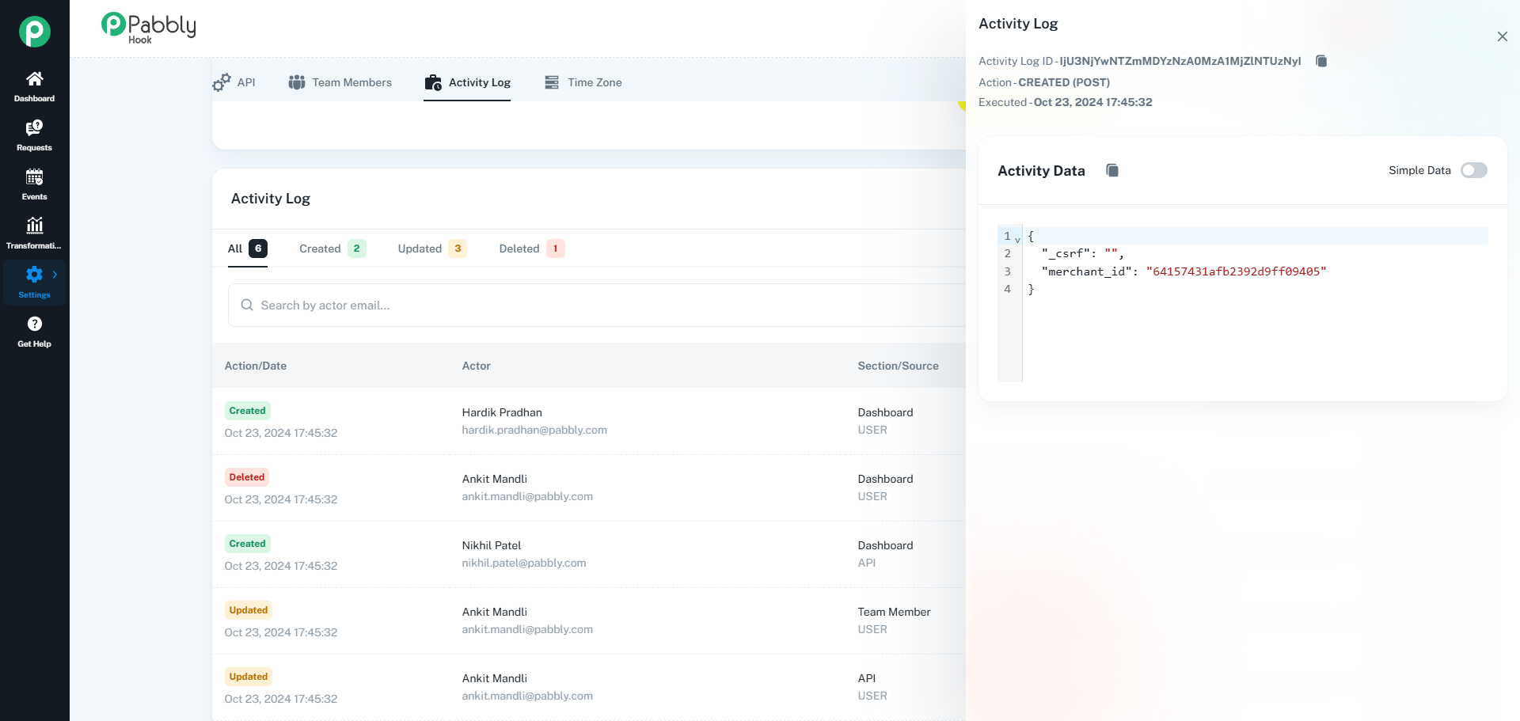
Task: Focus the Search by actor email field
Action: click(597, 305)
